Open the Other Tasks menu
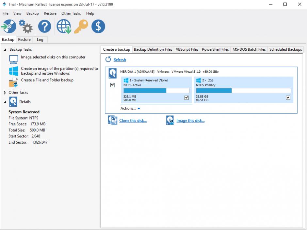Screen dimensions: 307x230 coord(71,13)
